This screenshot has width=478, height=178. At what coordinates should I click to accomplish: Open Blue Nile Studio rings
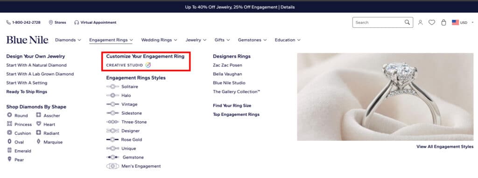coord(229,83)
